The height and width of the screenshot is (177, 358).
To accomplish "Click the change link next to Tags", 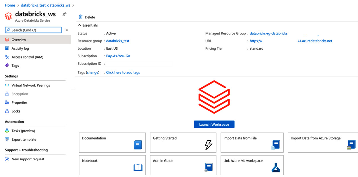I will pyautogui.click(x=93, y=72).
